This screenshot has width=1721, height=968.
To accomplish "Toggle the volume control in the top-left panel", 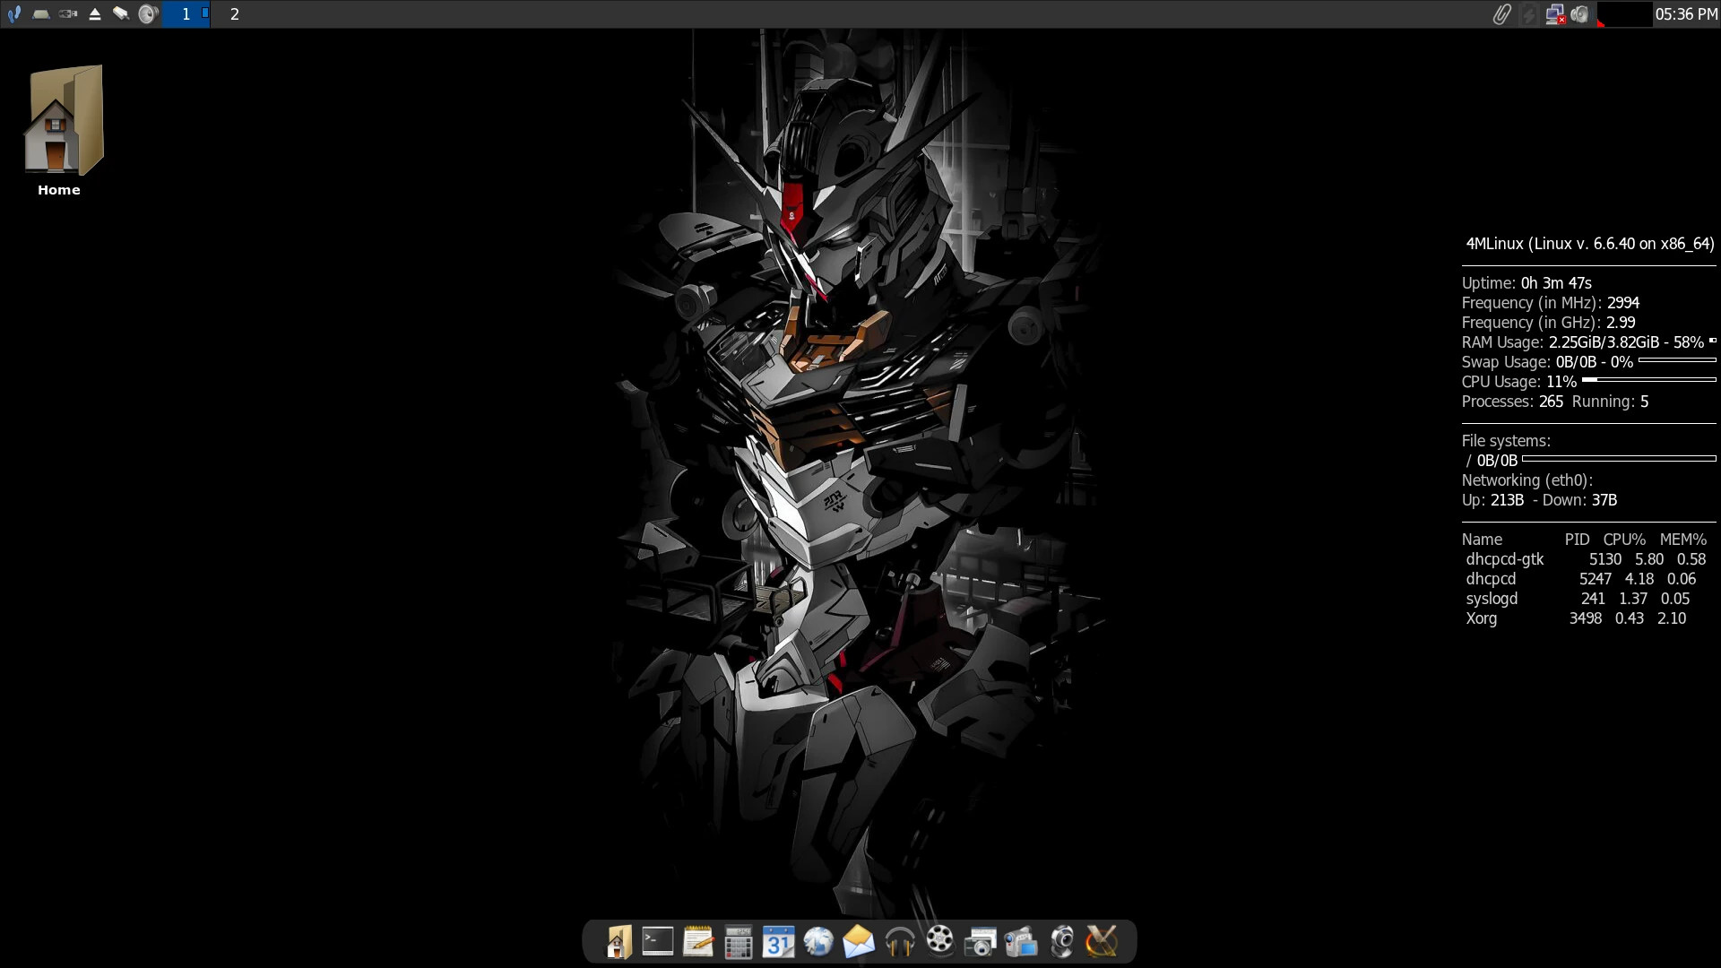I will pyautogui.click(x=148, y=14).
